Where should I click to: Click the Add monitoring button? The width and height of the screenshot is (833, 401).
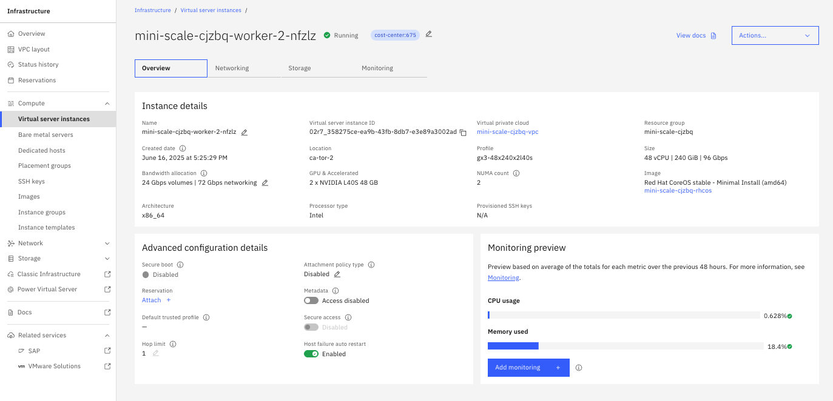[x=528, y=368]
